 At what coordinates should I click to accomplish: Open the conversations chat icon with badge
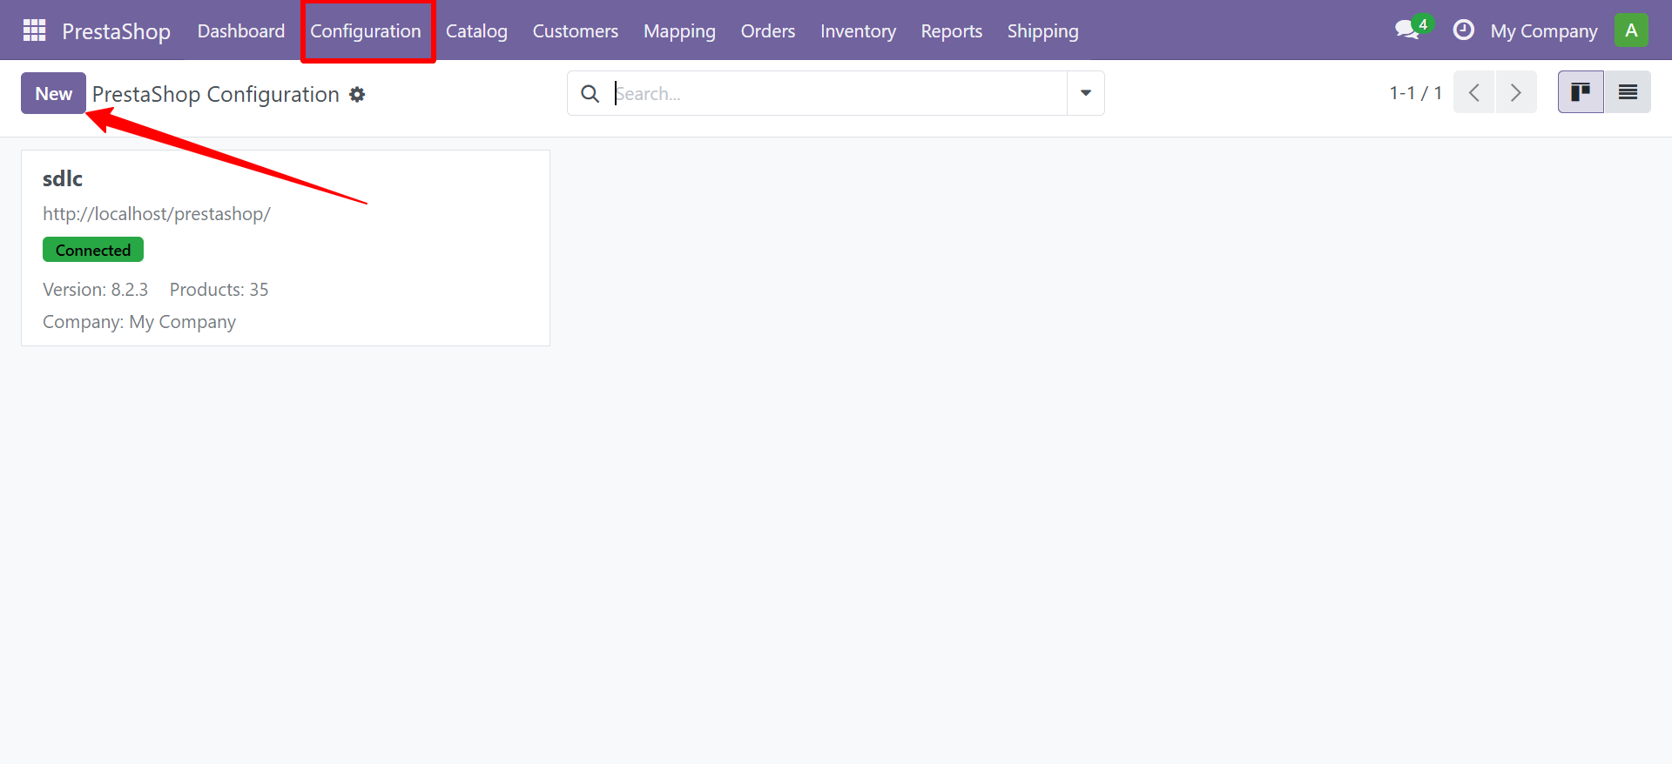pos(1412,29)
